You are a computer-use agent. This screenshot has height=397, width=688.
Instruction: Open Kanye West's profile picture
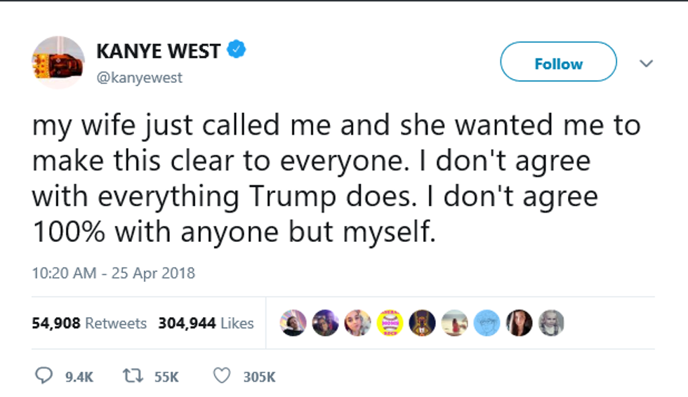58,63
